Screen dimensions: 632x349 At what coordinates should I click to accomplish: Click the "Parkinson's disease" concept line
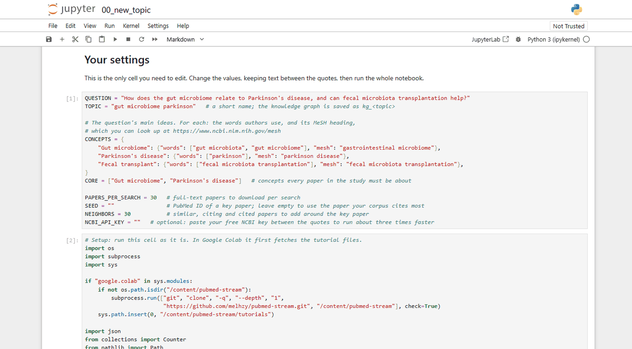(223, 156)
